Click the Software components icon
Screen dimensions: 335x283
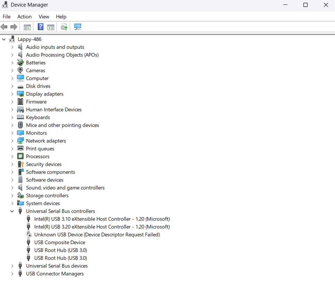coord(21,172)
